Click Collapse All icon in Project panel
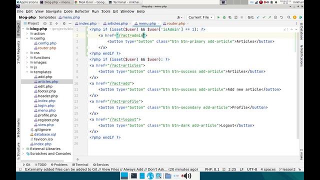 (x=56, y=23)
